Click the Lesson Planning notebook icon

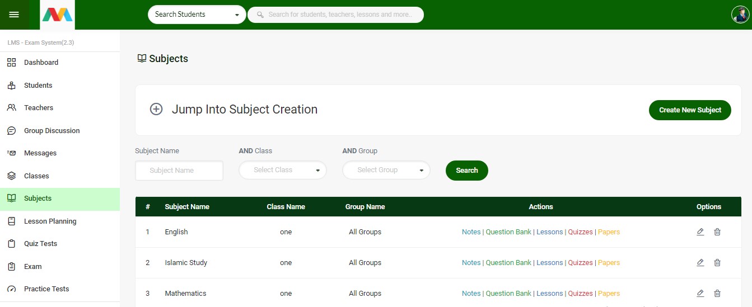click(11, 221)
